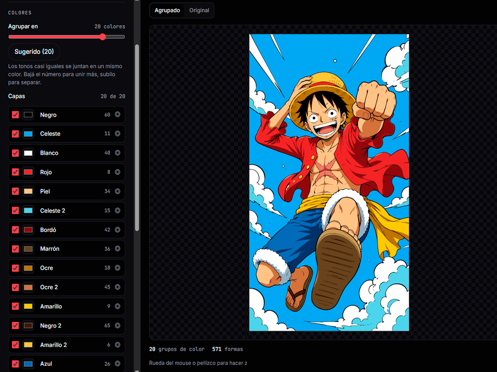
Task: Click the shape count 60 in Negro row
Action: pyautogui.click(x=107, y=115)
